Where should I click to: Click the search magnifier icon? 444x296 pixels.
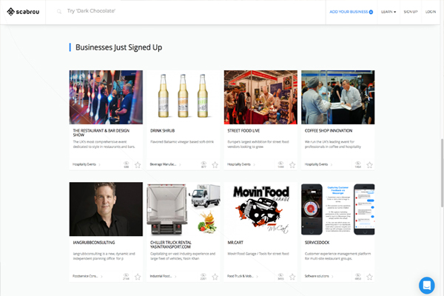pos(59,12)
